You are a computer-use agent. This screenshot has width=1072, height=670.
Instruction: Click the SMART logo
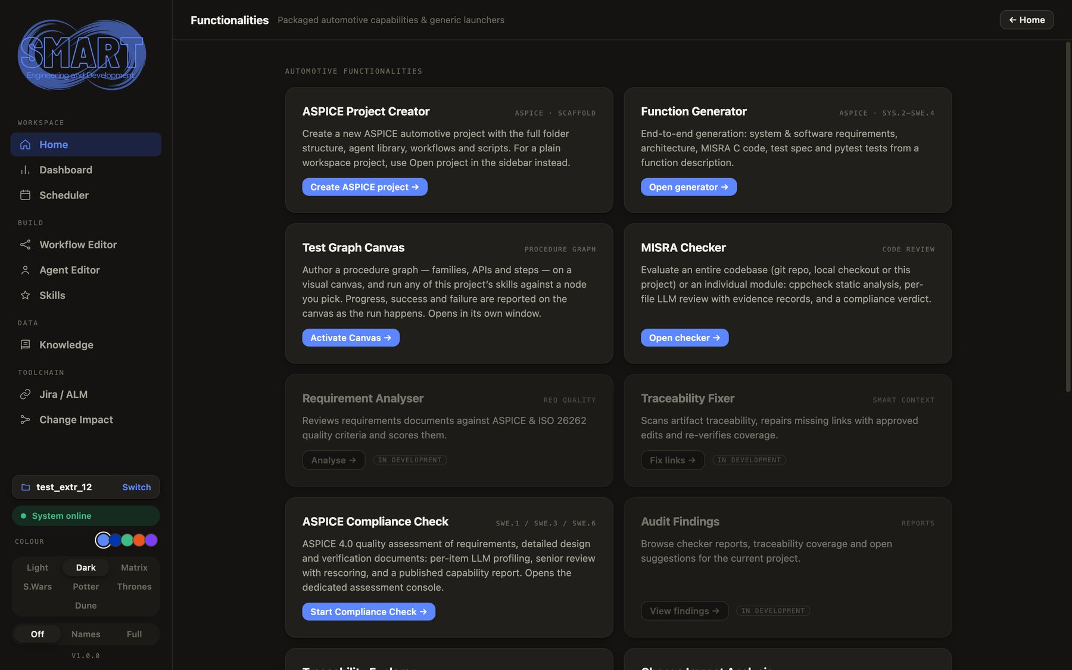point(82,55)
